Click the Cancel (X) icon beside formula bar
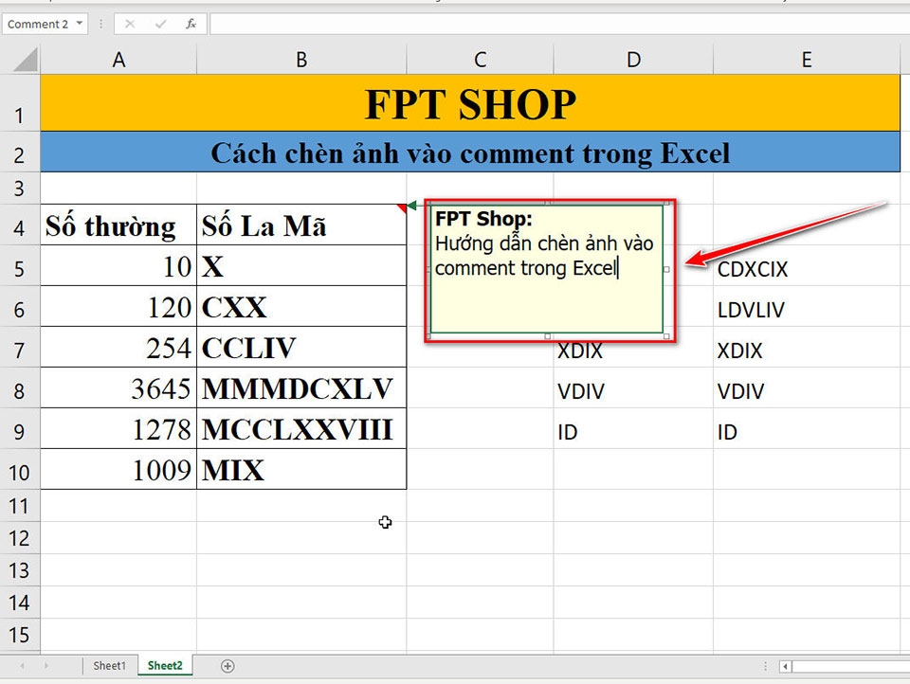Viewport: 910px width, 684px height. click(129, 24)
